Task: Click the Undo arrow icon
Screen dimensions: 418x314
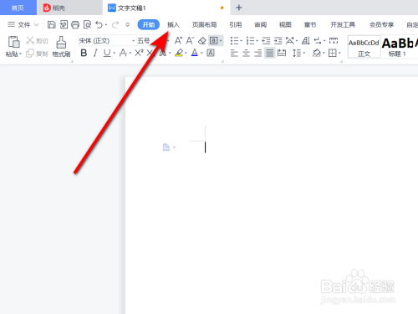Action: 99,24
